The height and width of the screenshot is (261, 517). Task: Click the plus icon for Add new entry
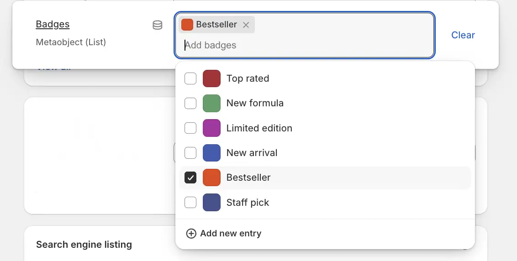(191, 234)
